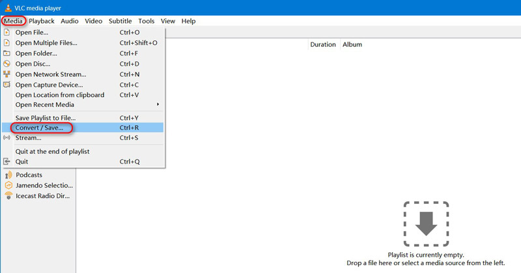
Task: Click the Jamendo Selections icon
Action: coord(8,185)
